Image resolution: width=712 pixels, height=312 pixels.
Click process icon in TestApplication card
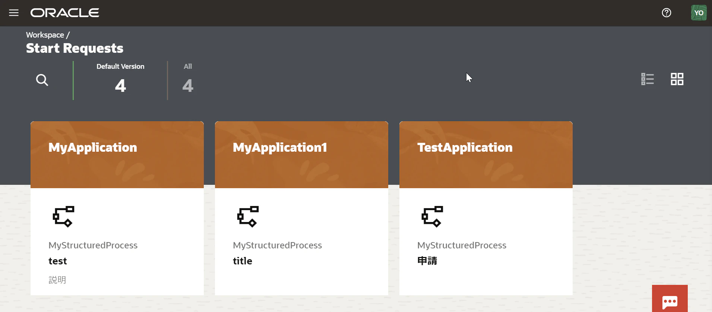coord(432,216)
